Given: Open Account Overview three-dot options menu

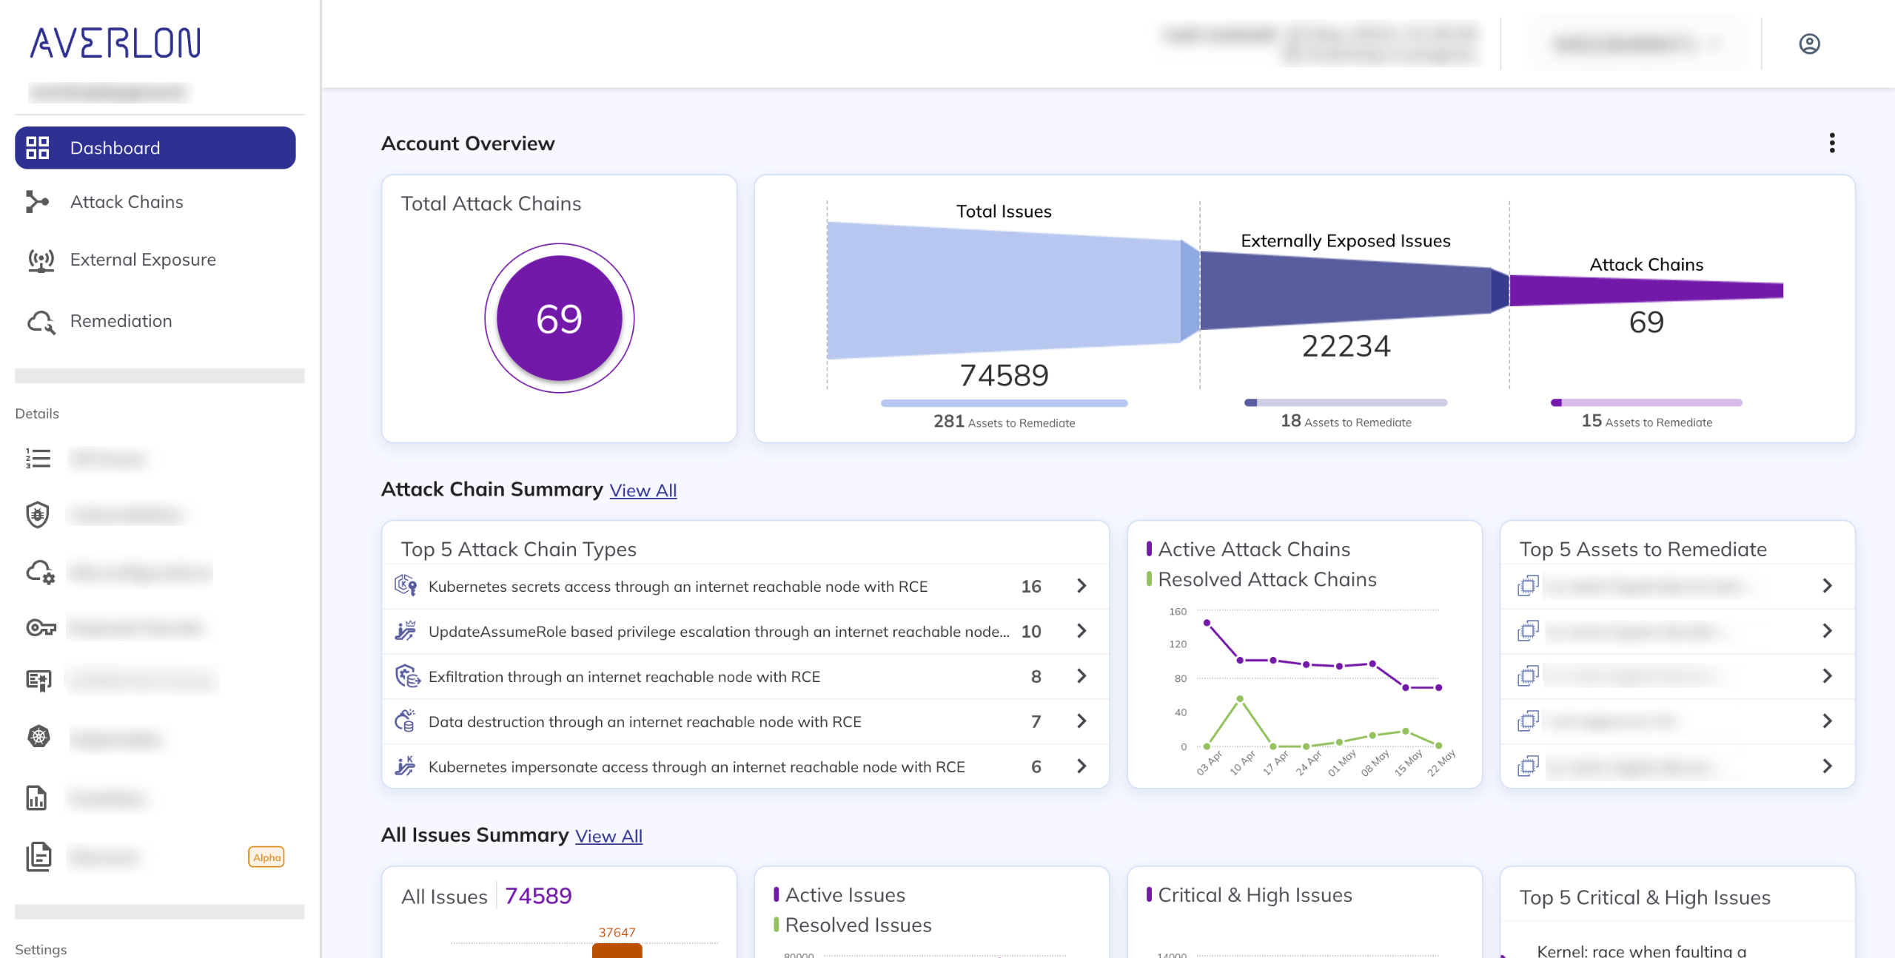Looking at the screenshot, I should click(x=1832, y=143).
